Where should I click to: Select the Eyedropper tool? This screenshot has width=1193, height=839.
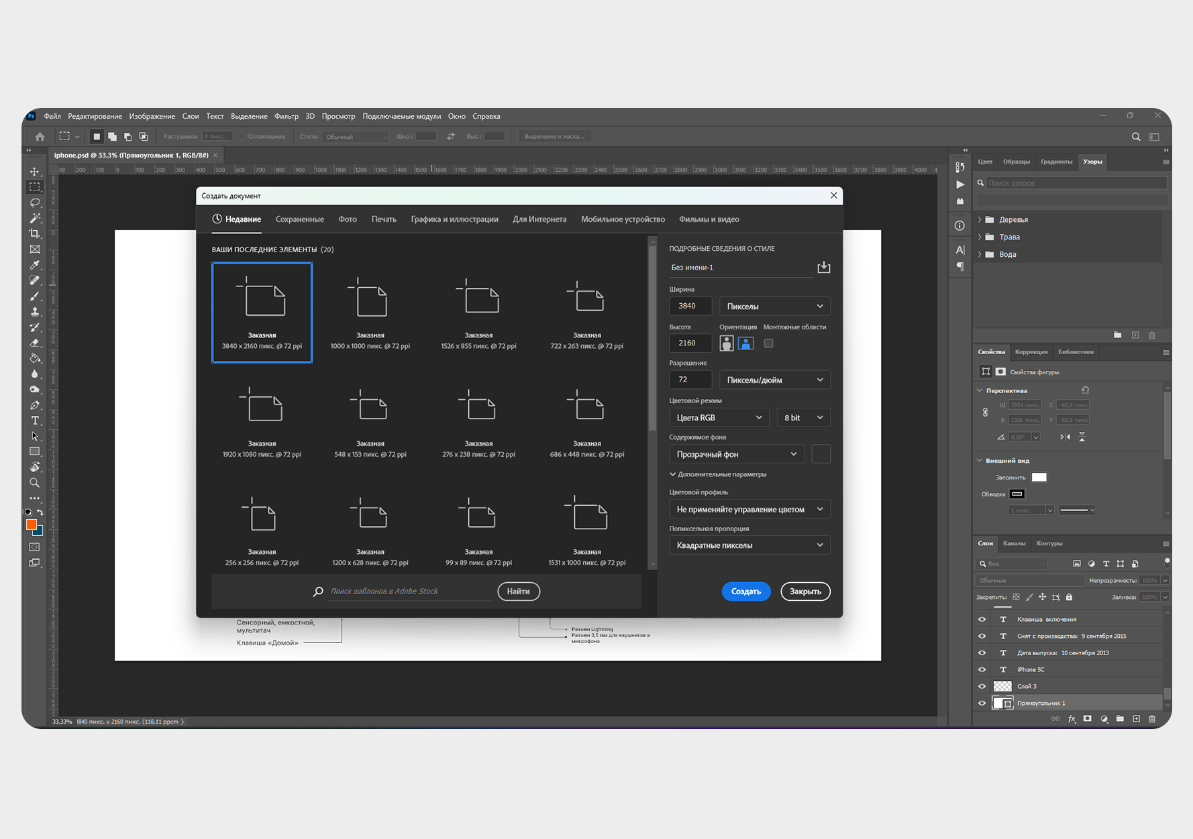(x=35, y=265)
